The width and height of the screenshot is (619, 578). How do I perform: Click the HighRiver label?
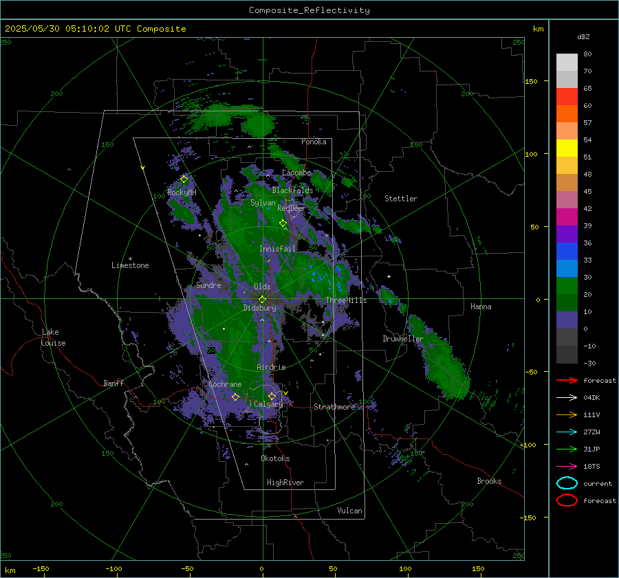(285, 482)
